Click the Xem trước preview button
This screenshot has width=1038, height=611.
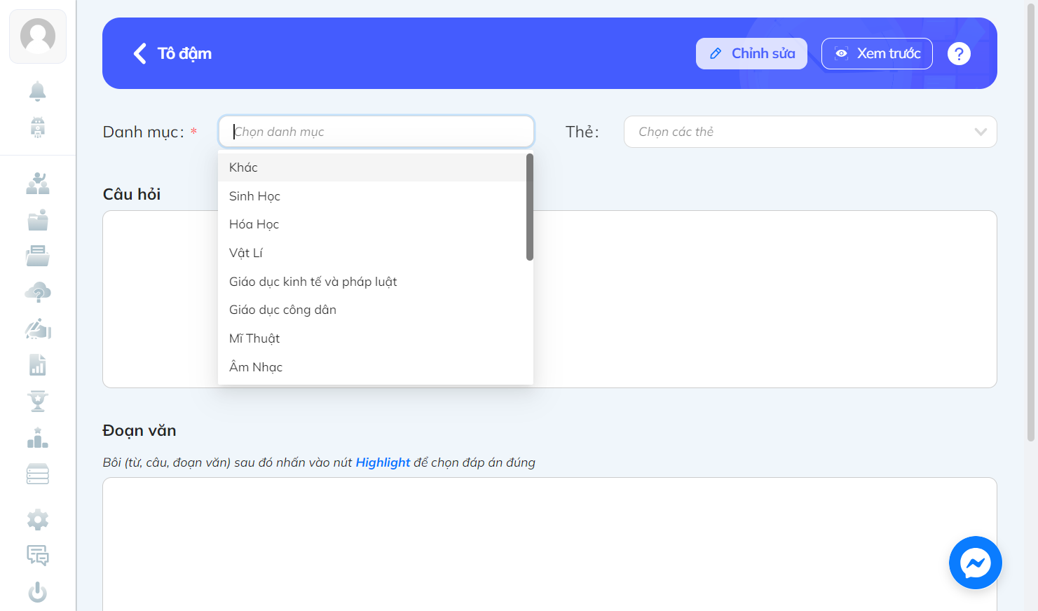point(877,53)
